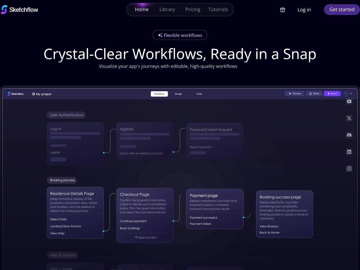Click the X social media icon
Image resolution: width=360 pixels, height=270 pixels.
[x=349, y=118]
